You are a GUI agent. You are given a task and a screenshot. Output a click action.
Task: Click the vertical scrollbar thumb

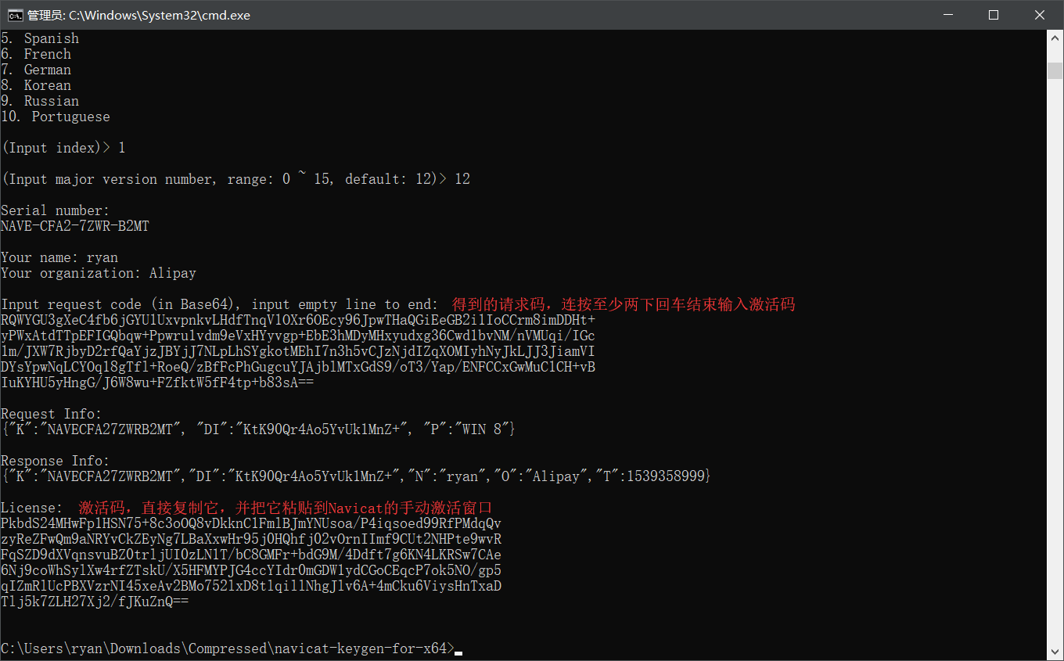pyautogui.click(x=1055, y=70)
